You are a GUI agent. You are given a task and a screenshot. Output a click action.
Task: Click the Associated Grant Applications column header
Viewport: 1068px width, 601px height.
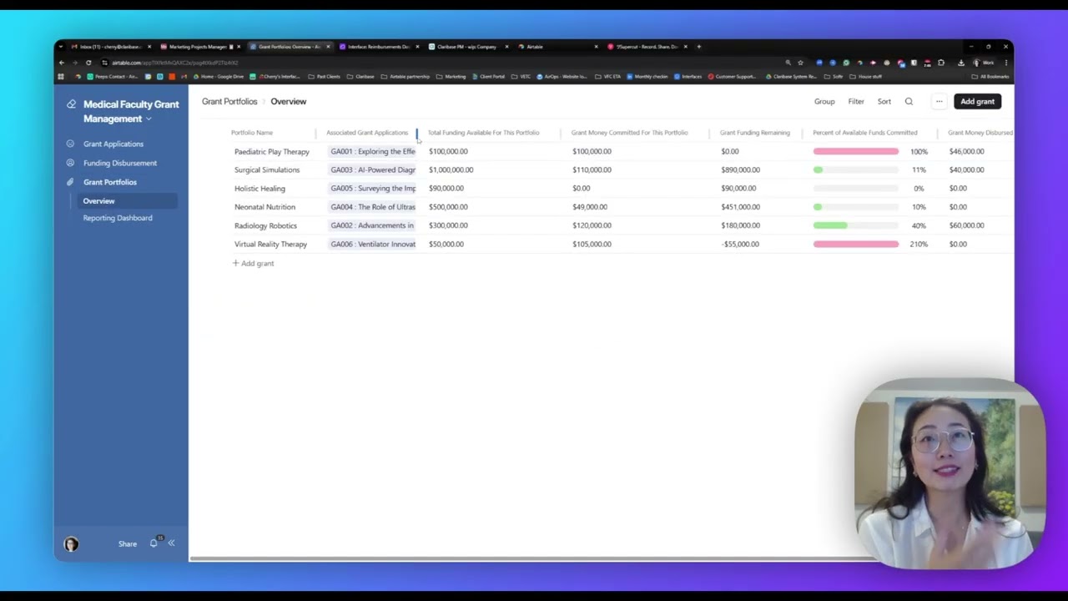(367, 133)
